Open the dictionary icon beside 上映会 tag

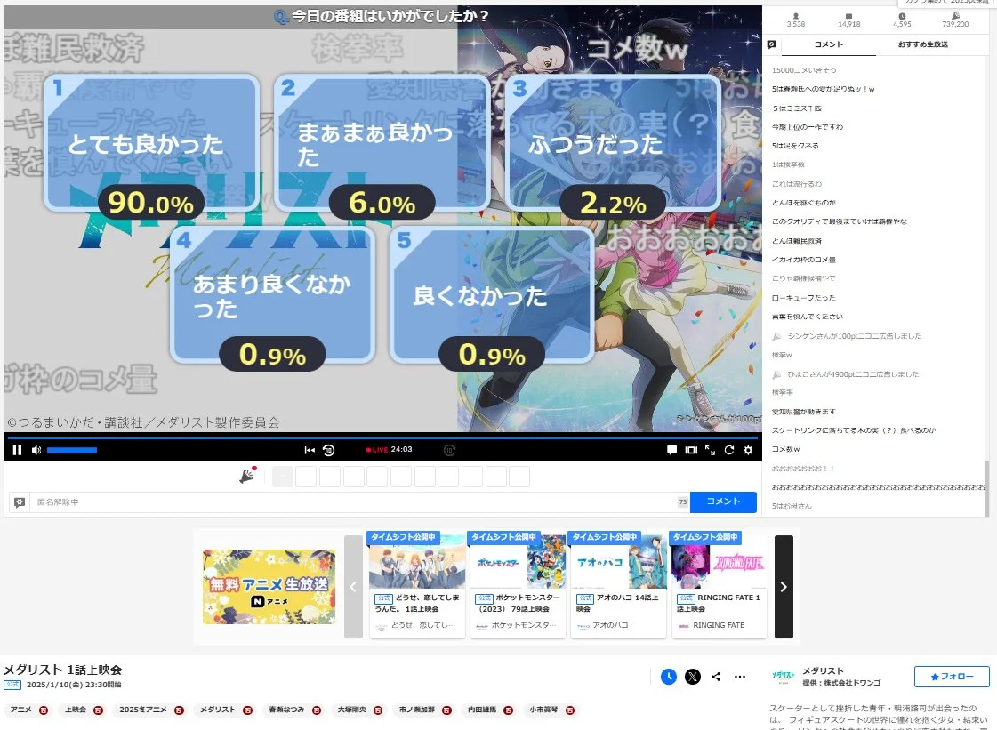(98, 710)
